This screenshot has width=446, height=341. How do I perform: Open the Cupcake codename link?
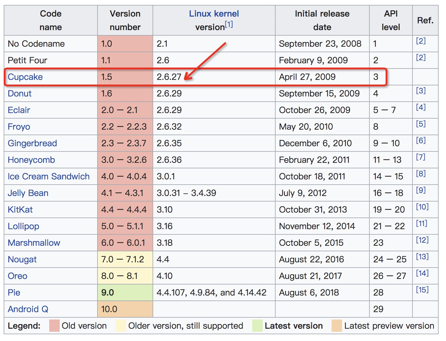[25, 77]
